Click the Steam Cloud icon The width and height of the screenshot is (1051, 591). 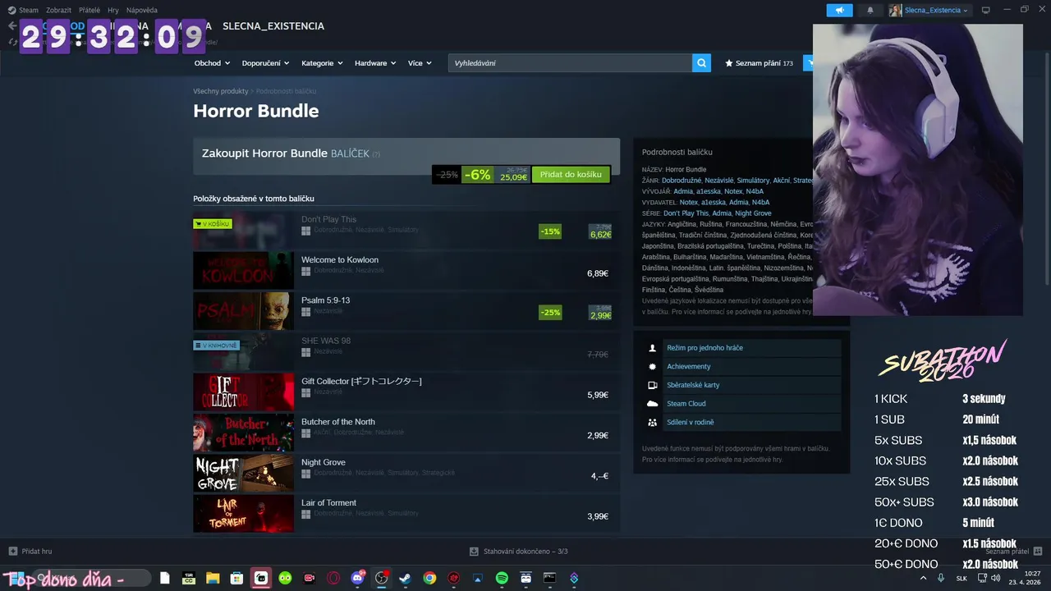(x=652, y=404)
